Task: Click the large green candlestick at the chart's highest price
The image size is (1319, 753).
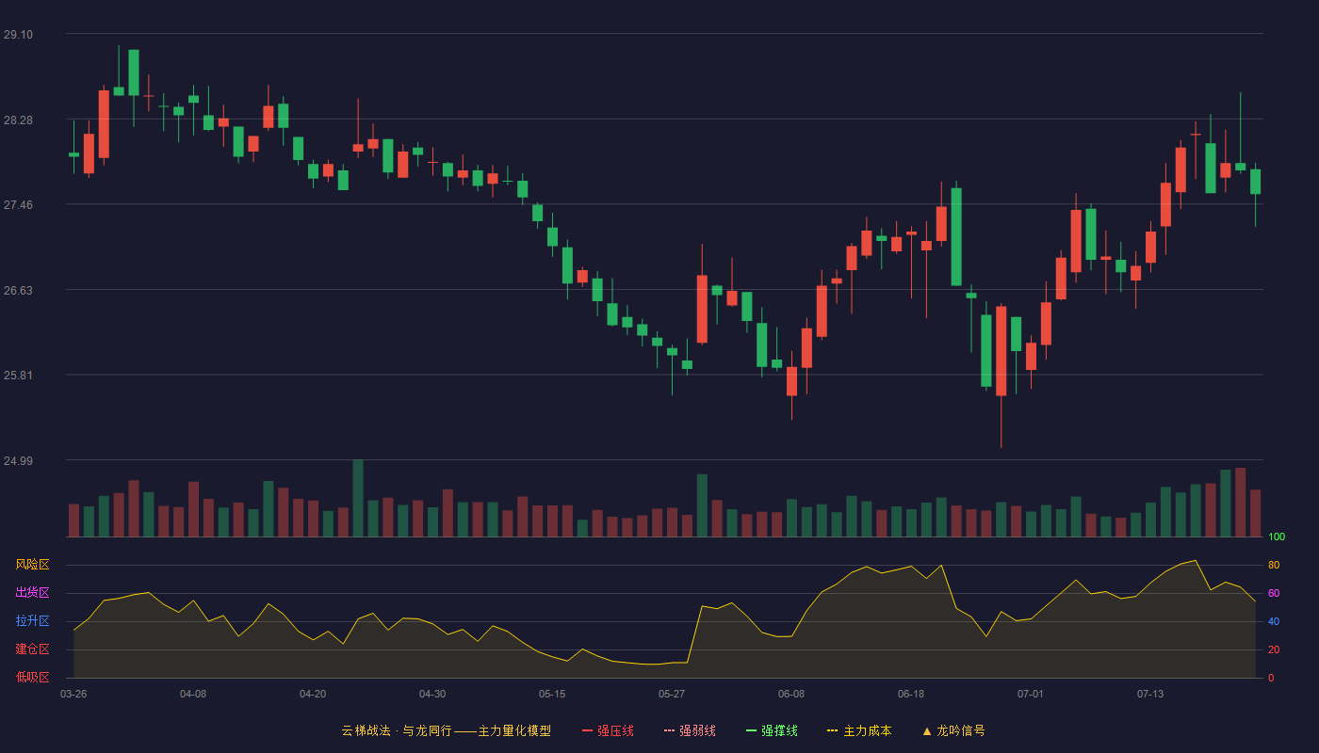Action: 134,72
